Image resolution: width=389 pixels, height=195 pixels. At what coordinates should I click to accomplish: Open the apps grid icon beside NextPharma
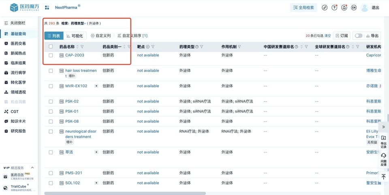tap(47, 8)
